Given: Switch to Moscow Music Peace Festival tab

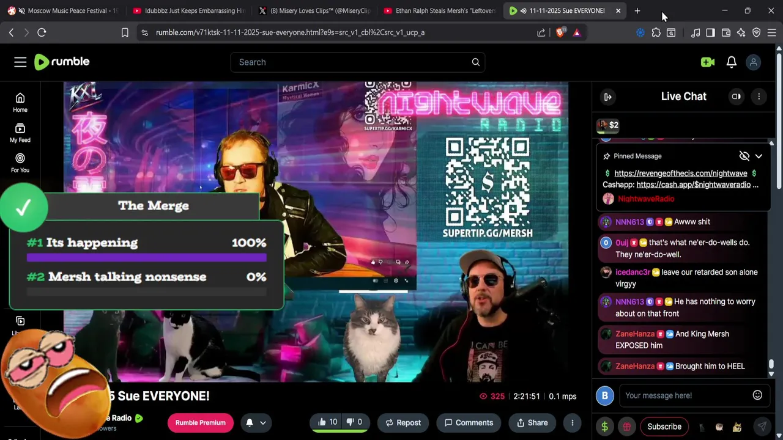Looking at the screenshot, I should [x=63, y=10].
